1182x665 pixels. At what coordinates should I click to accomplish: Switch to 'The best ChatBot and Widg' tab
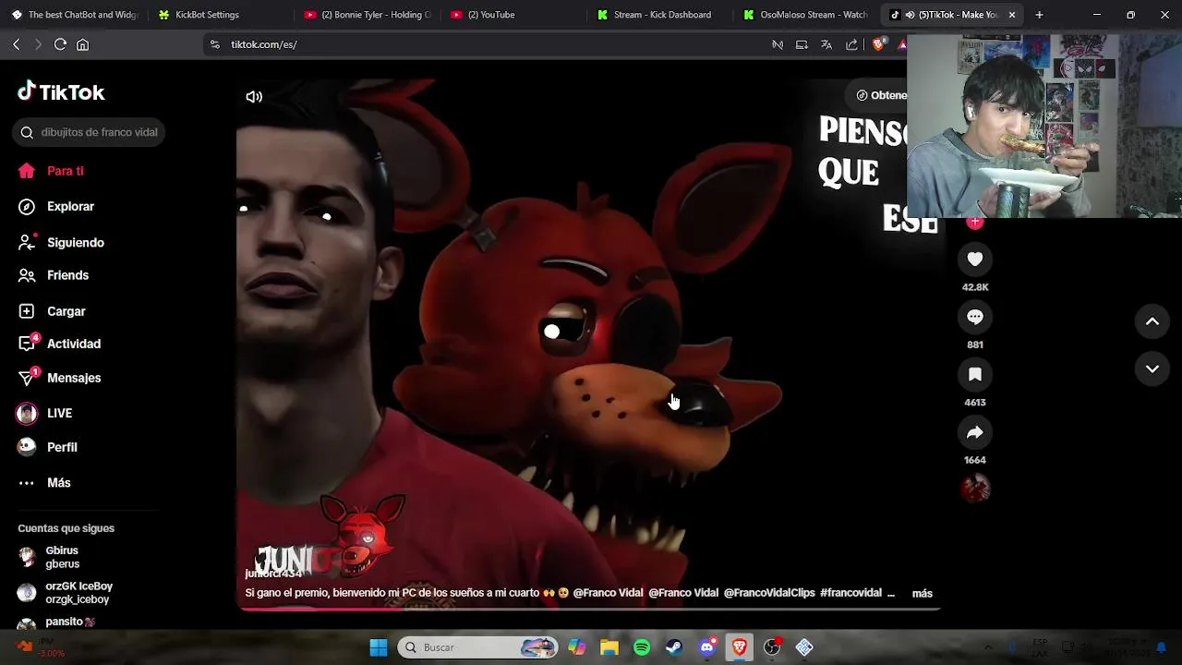click(75, 15)
